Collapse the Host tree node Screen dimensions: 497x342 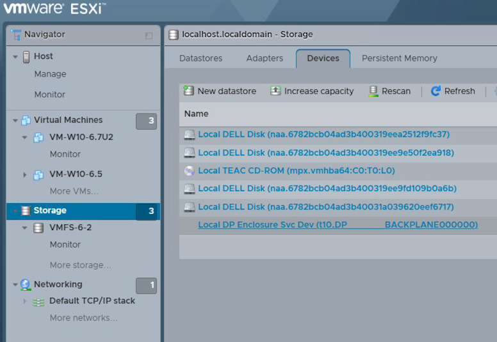(x=15, y=57)
